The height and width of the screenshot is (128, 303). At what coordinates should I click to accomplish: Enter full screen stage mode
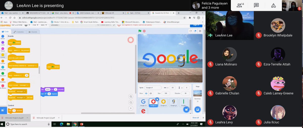(200, 31)
